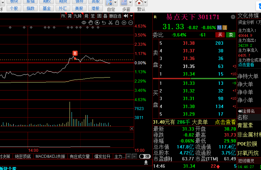261x170 pixels.
Task: Expand the 自定 dropdown arrow
Action: 115,3
